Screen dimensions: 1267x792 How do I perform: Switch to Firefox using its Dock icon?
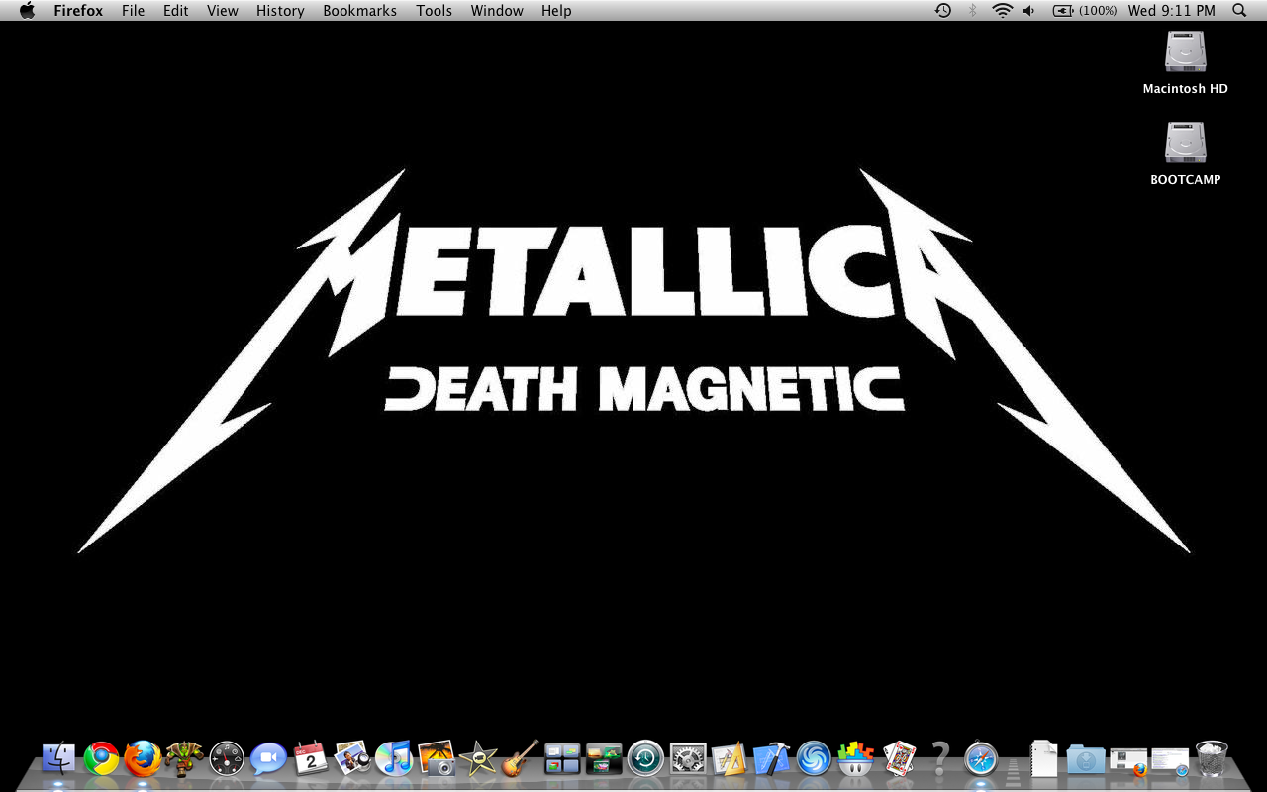pos(143,759)
